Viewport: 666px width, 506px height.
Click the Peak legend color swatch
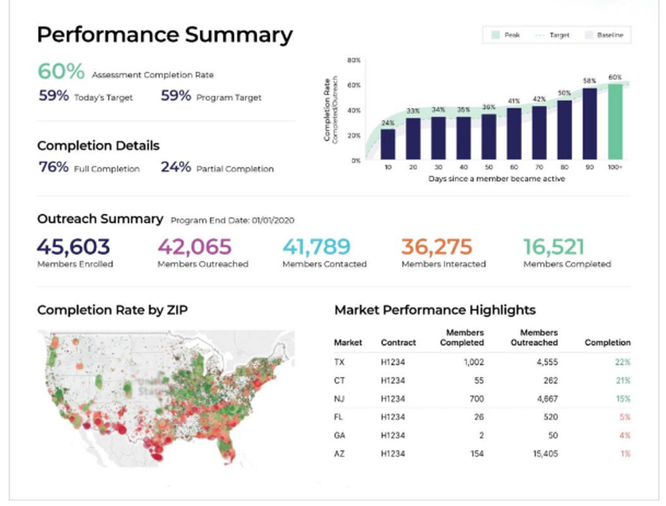coord(496,35)
